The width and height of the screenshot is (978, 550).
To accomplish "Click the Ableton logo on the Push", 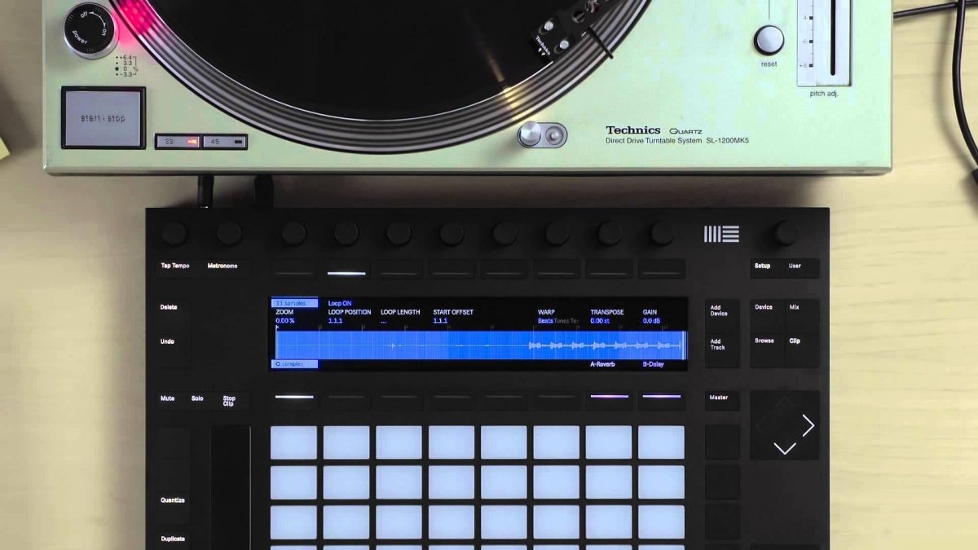I will point(721,234).
